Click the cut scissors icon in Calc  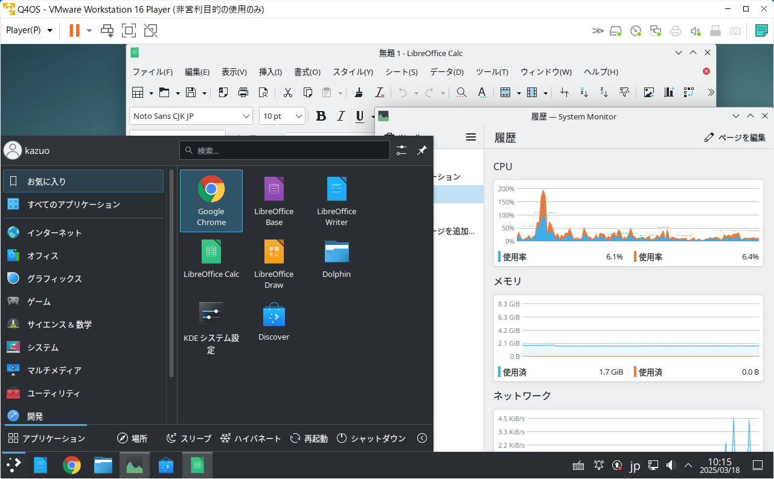pyautogui.click(x=288, y=92)
